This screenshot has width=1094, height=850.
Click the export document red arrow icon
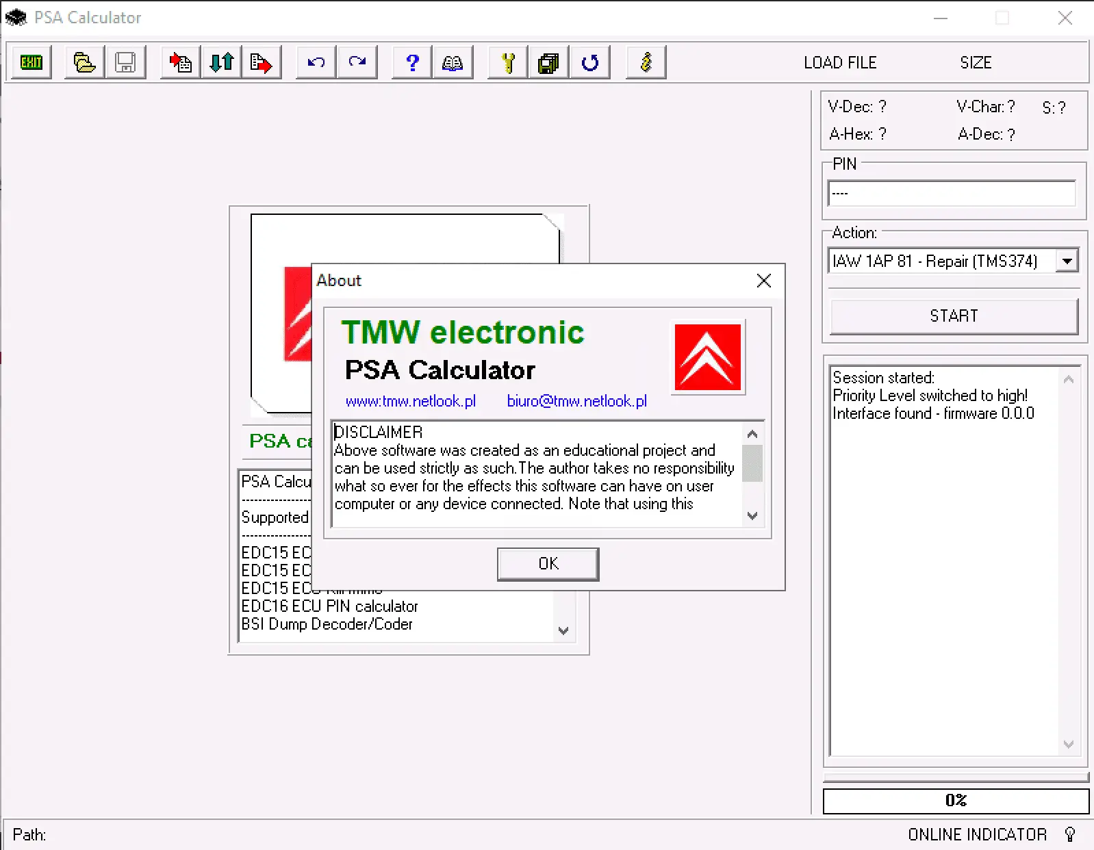coord(262,63)
